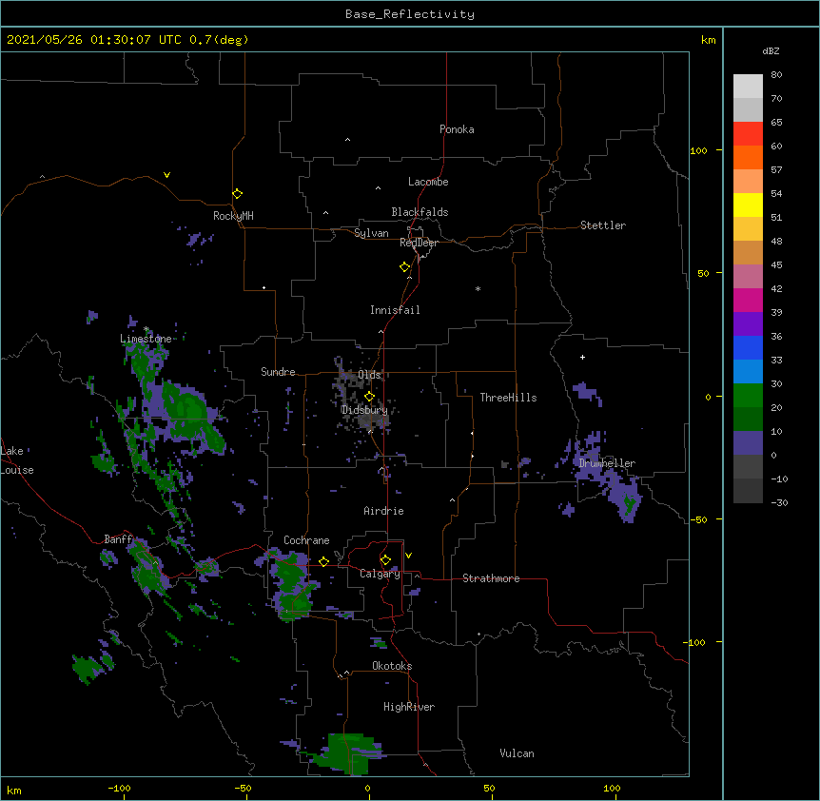The image size is (820, 801).
Task: Click the white plus marker north of Drumheller
Action: tap(582, 357)
